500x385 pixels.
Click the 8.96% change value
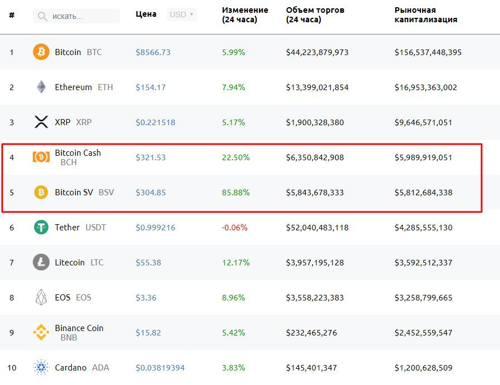(x=233, y=298)
